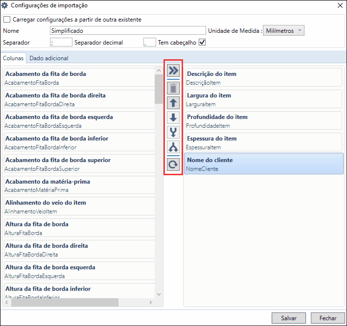
Task: Click the scroll left arrow of left list
Action: pos(7,303)
